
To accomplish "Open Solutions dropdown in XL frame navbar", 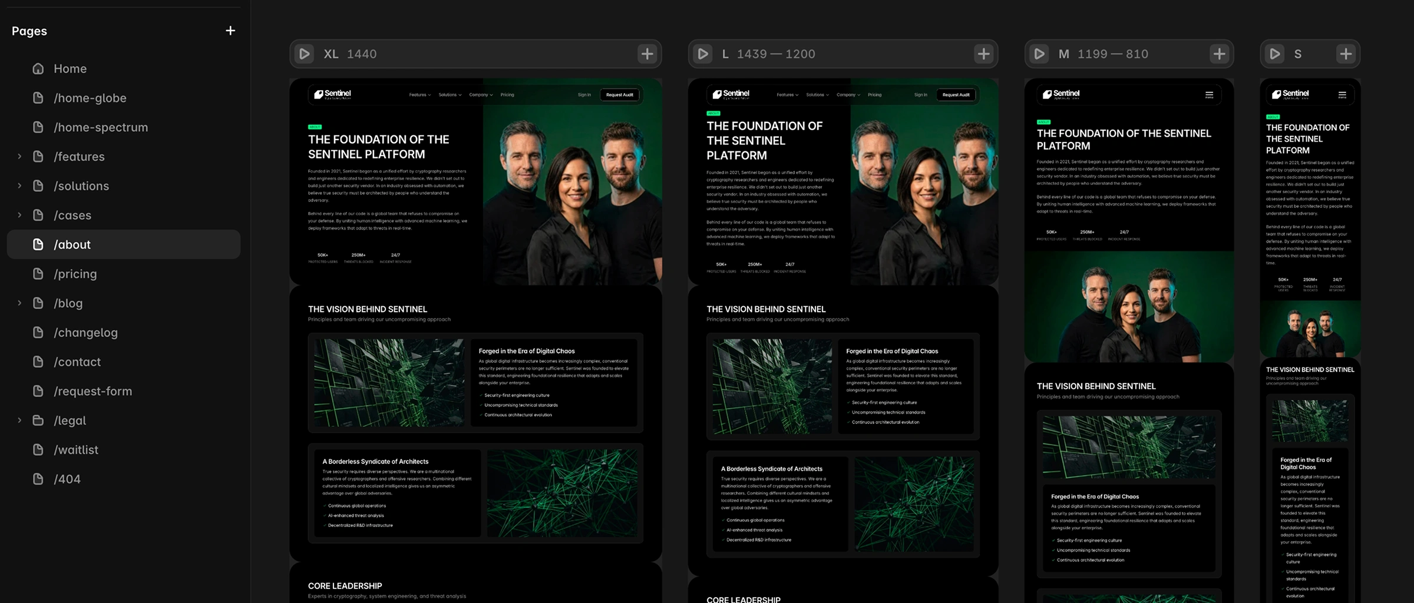I will [450, 95].
